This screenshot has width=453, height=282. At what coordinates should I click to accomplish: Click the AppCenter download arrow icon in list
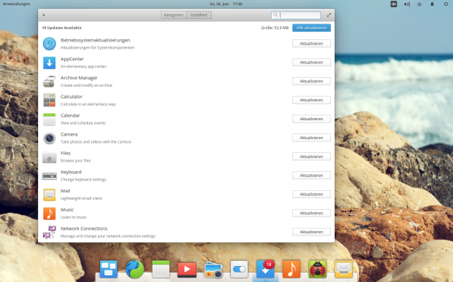coord(50,63)
